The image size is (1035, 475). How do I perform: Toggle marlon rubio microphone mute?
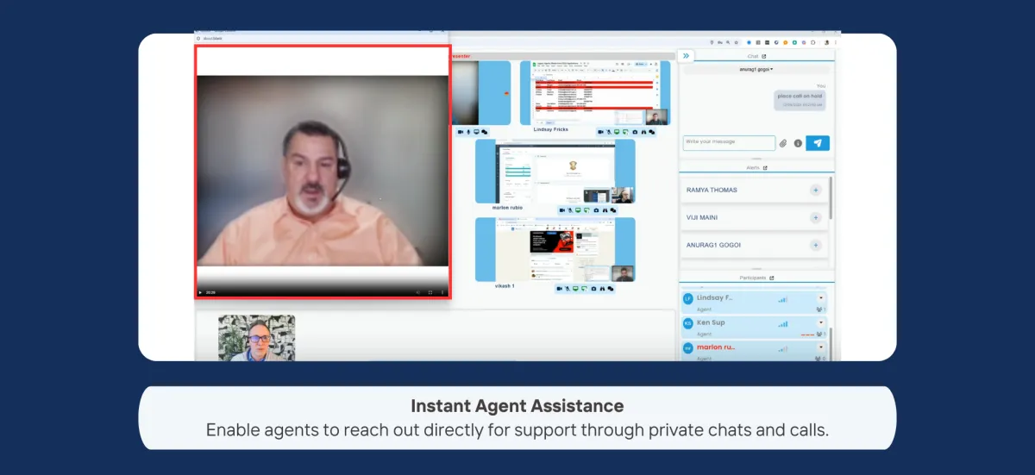570,210
